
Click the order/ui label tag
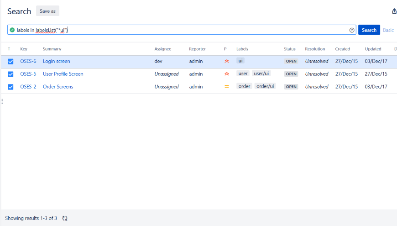tap(265, 86)
